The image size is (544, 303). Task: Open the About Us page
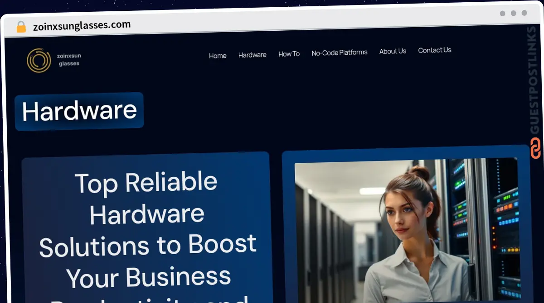393,51
